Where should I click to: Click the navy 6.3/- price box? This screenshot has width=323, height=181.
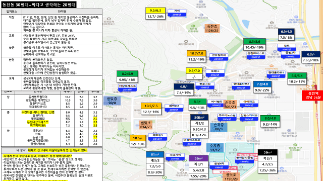pyautogui.click(x=311, y=54)
